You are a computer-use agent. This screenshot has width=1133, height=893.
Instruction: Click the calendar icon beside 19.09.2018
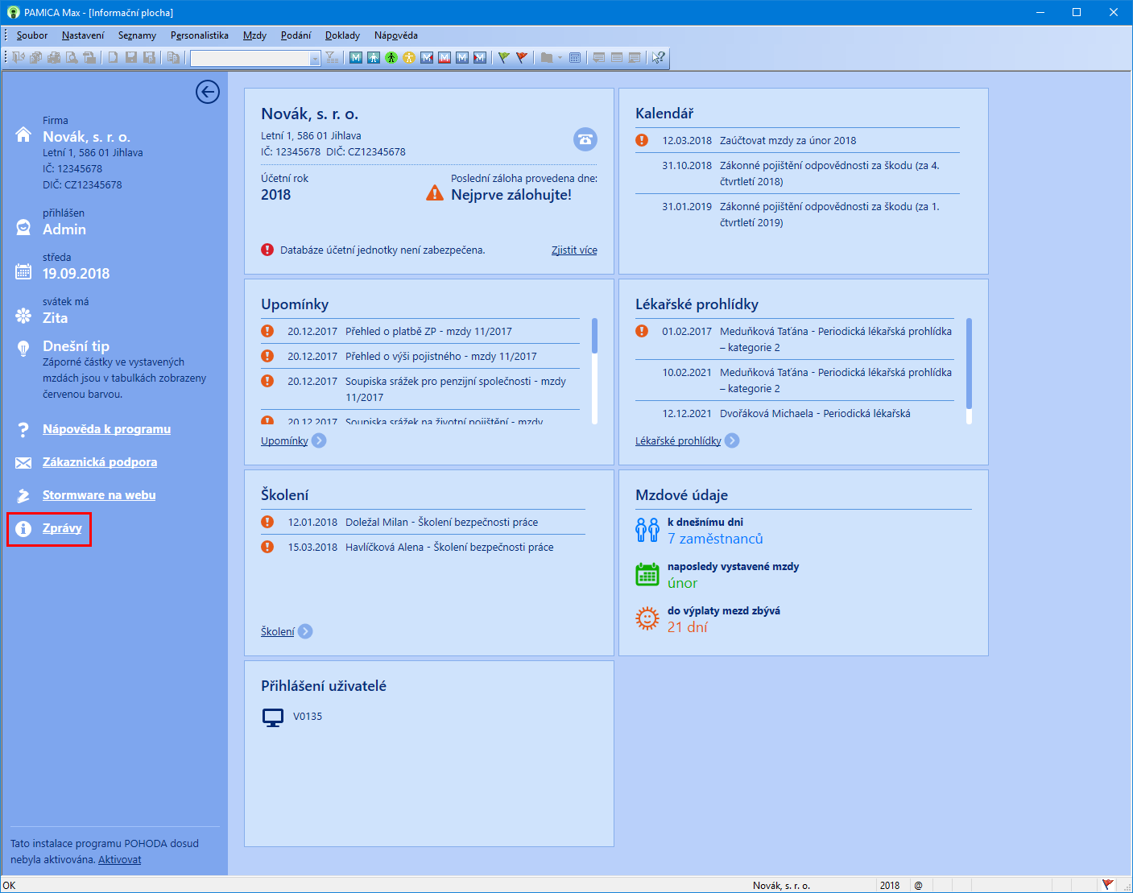(23, 271)
